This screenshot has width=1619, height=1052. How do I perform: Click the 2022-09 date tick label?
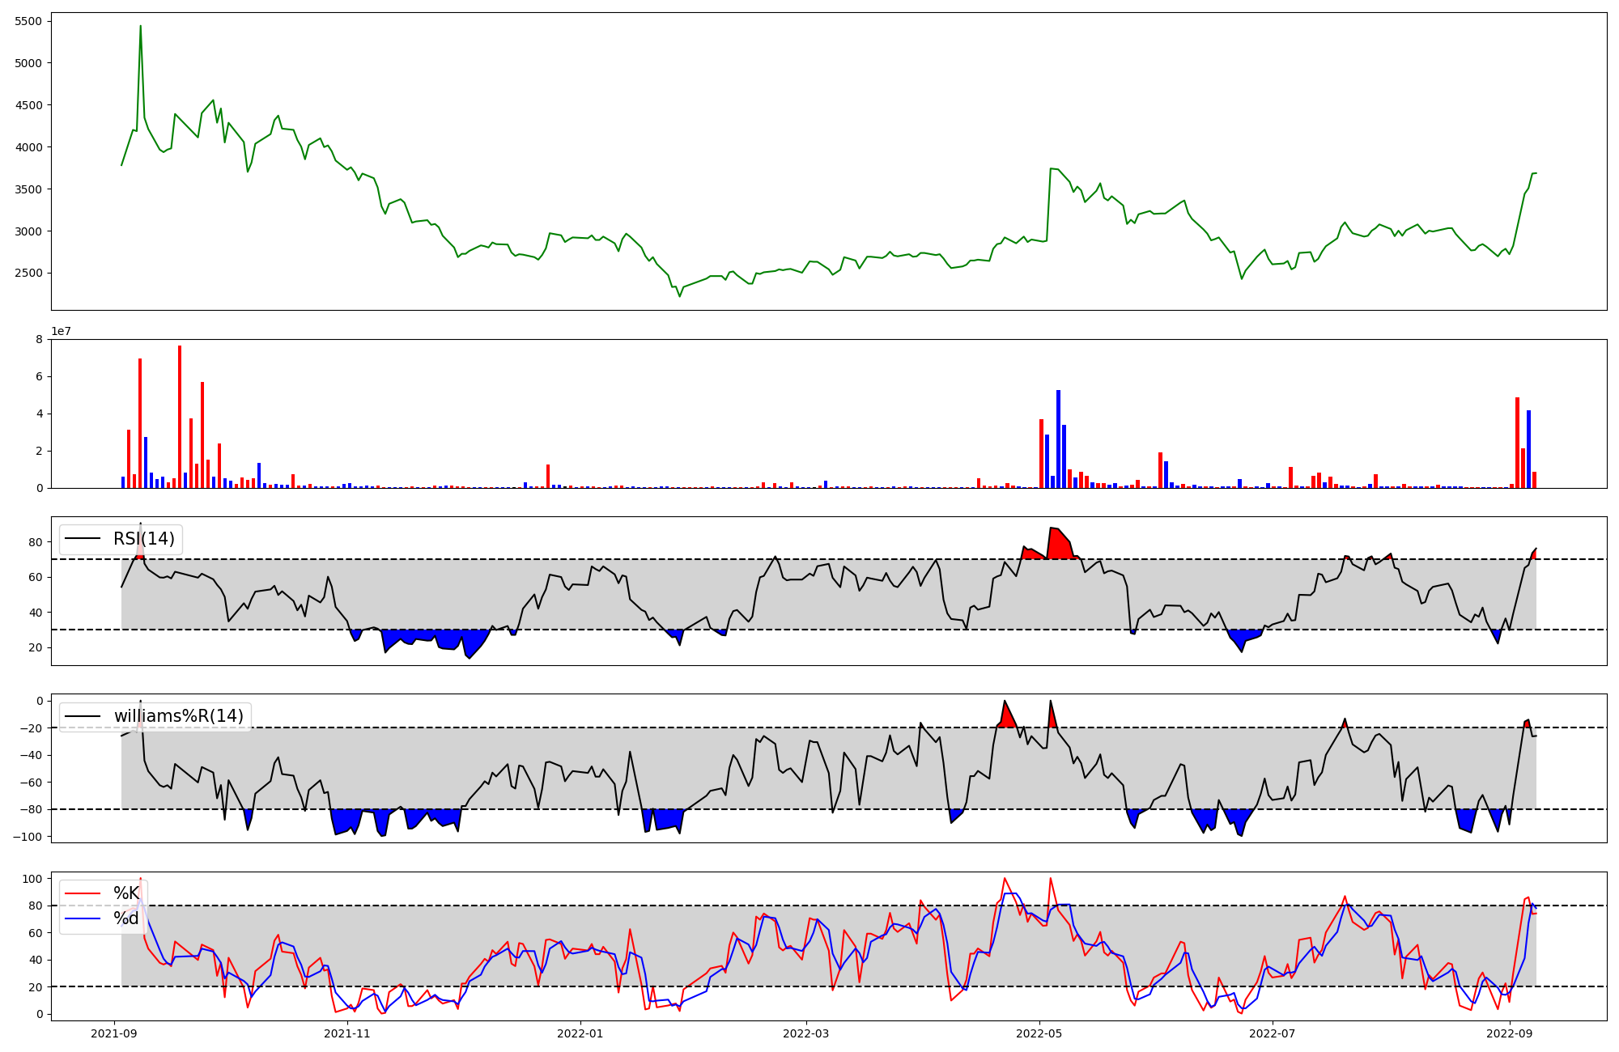[1510, 1033]
